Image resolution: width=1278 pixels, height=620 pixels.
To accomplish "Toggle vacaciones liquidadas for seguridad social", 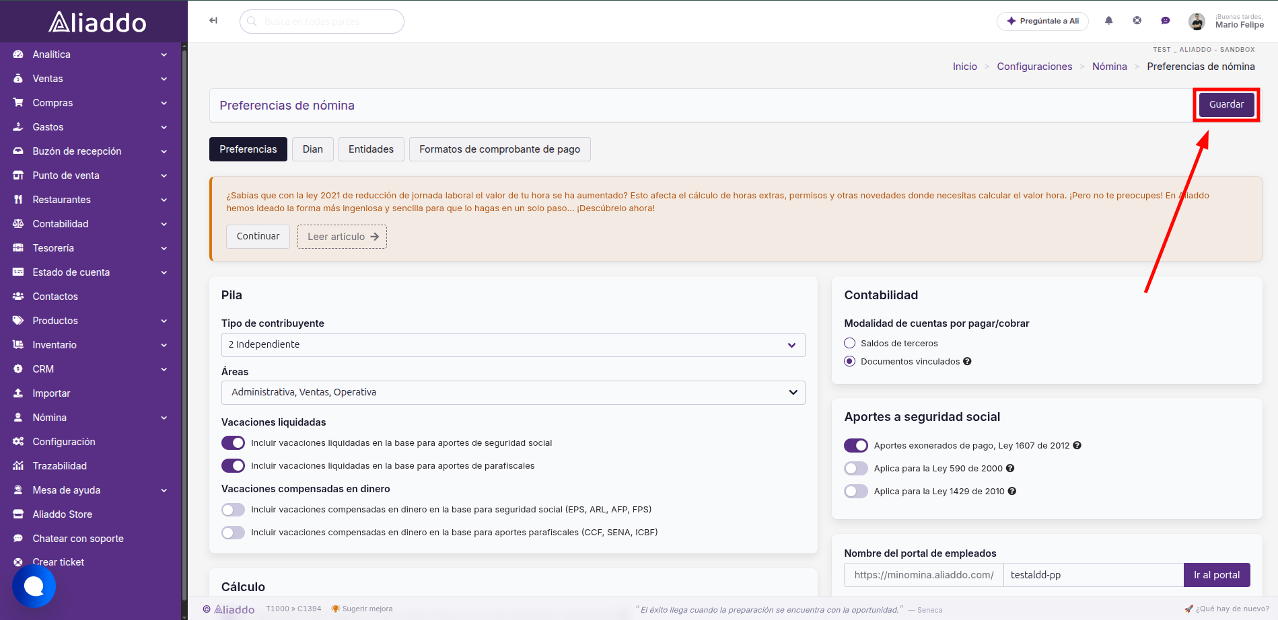I will point(234,442).
